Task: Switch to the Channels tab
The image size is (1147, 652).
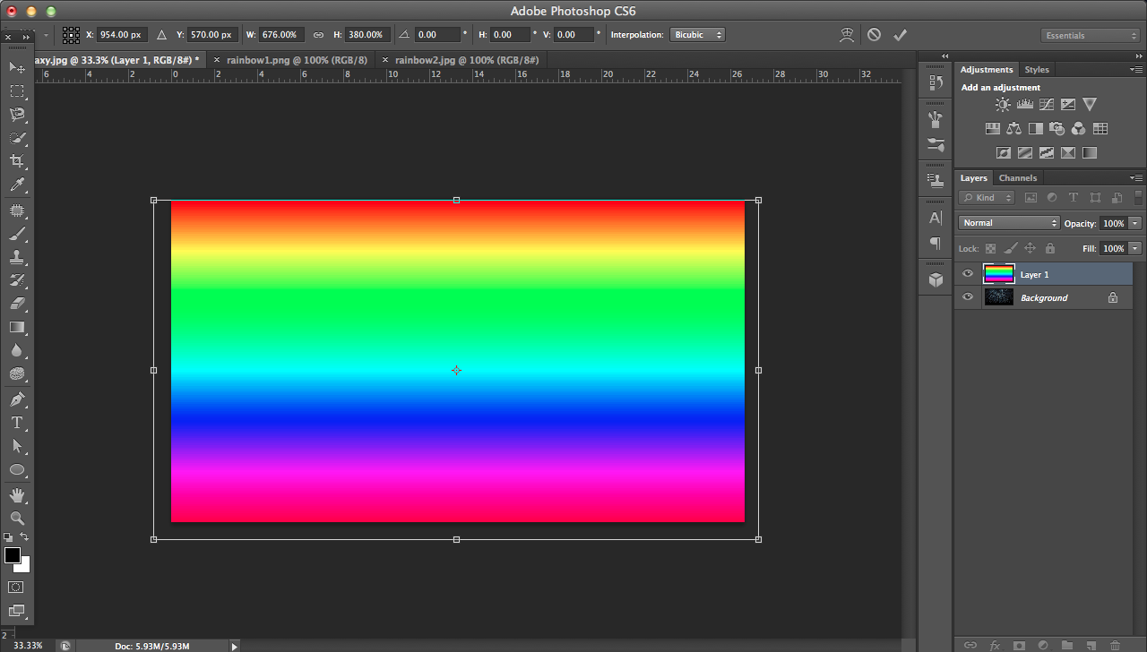Action: [1018, 177]
